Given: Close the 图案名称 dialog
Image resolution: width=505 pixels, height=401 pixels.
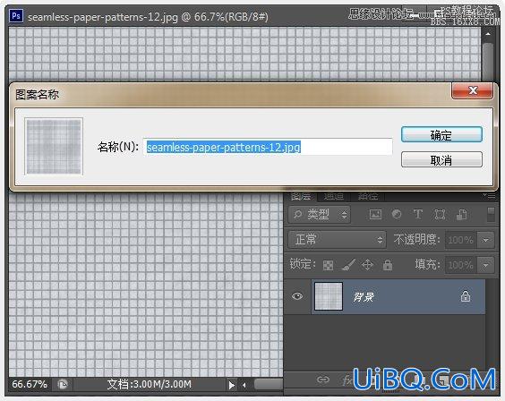Looking at the screenshot, I should [x=472, y=90].
